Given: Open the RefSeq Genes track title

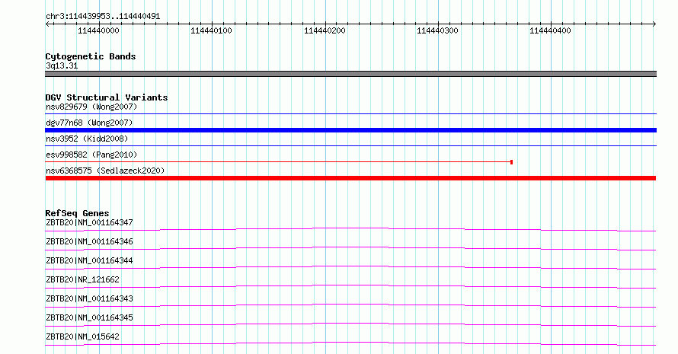Looking at the screenshot, I should coord(78,213).
